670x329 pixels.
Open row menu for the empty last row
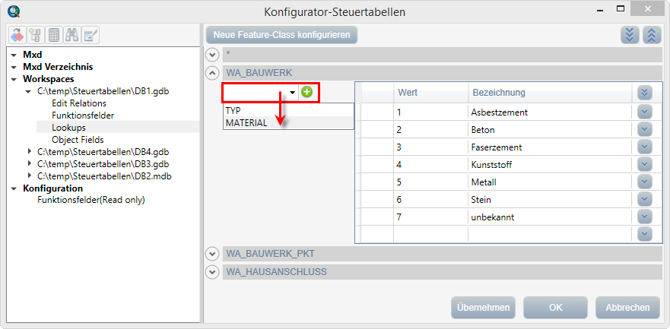(x=645, y=234)
